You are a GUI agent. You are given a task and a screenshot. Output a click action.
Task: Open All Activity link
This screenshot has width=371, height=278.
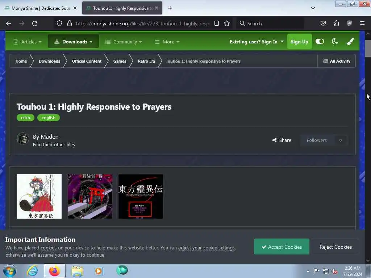tap(337, 61)
